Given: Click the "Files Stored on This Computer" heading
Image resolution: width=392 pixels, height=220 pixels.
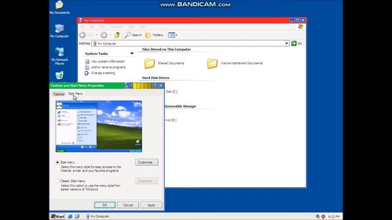Looking at the screenshot, I should coord(167,50).
